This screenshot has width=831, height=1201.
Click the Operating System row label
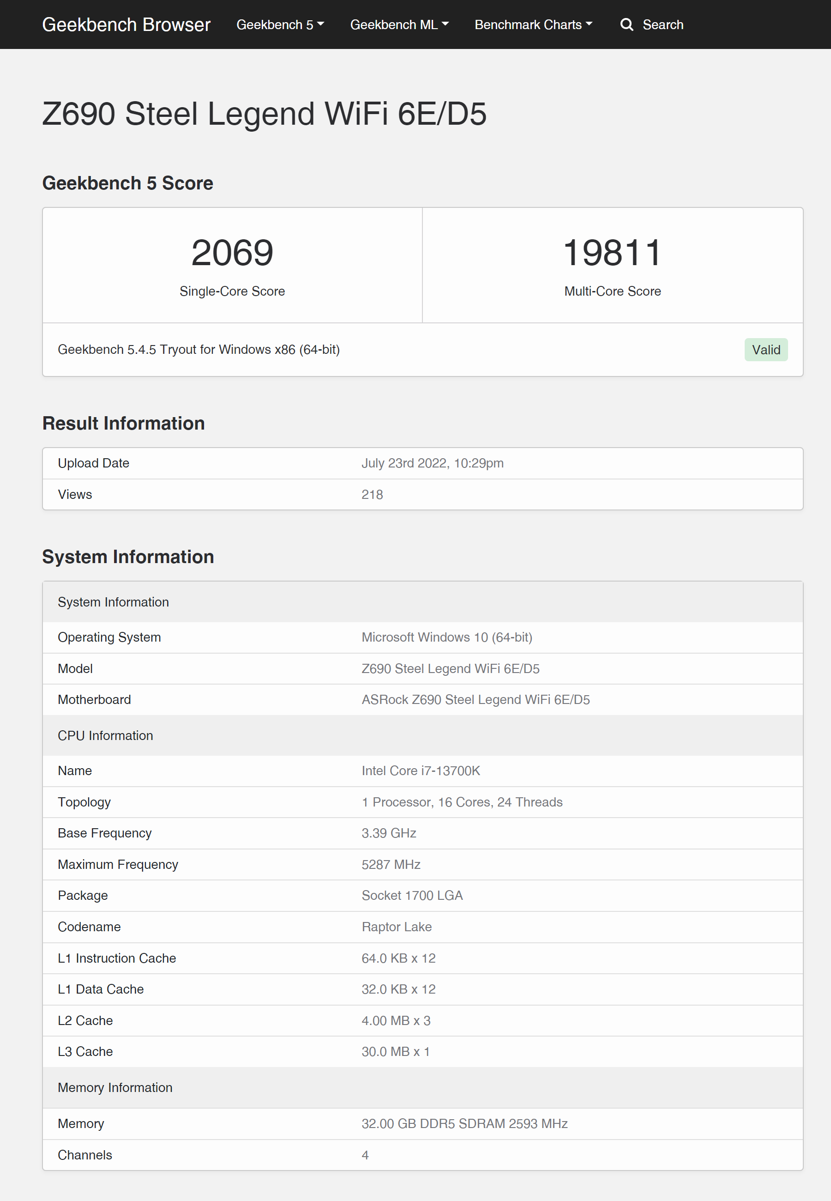109,637
